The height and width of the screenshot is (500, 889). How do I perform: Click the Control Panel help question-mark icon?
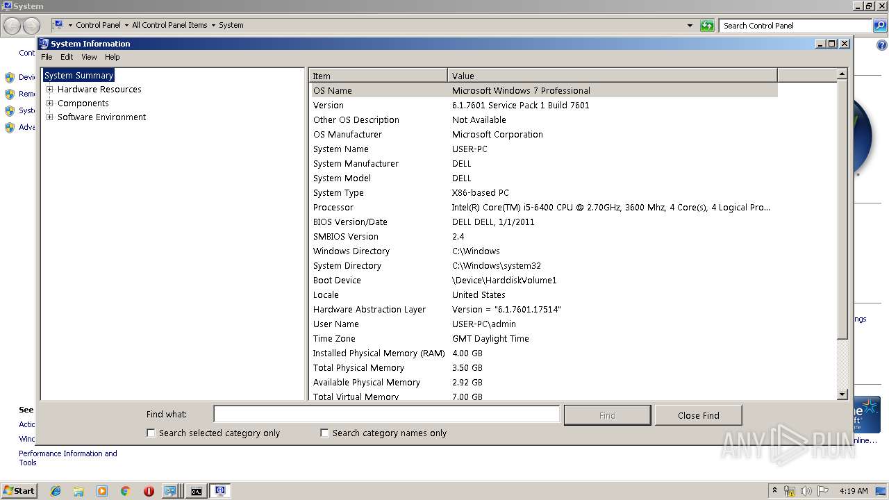click(x=881, y=45)
